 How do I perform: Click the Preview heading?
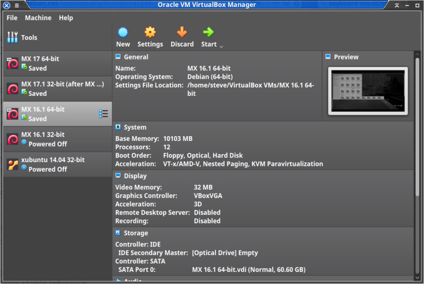coord(346,57)
